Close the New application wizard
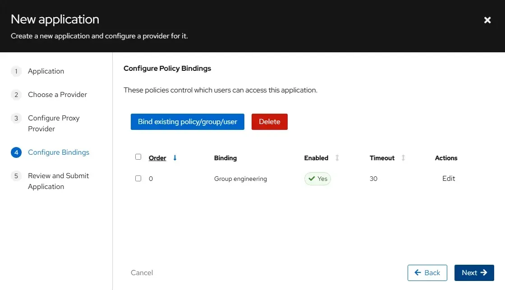 (x=487, y=20)
